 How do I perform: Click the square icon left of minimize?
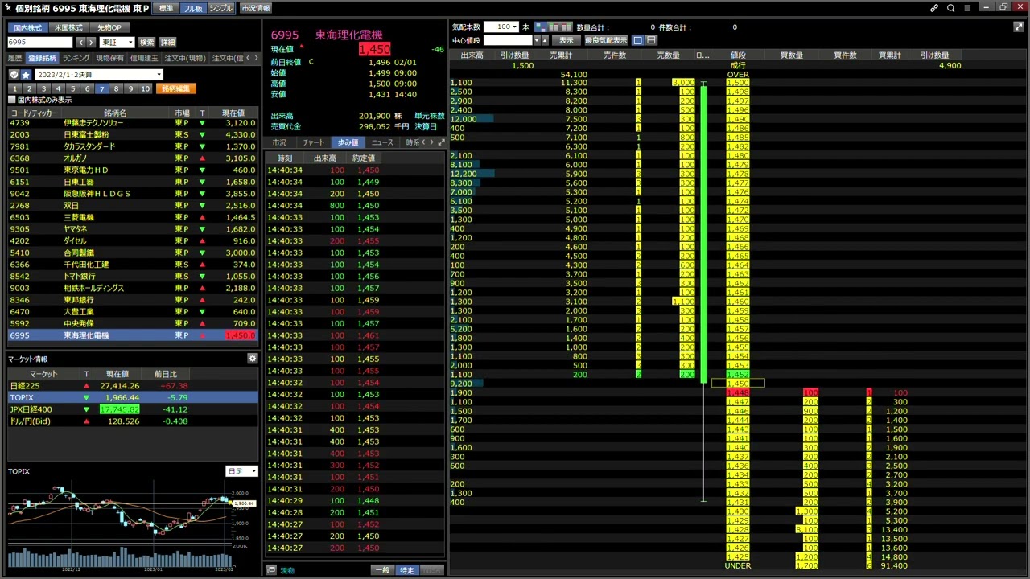tap(968, 8)
